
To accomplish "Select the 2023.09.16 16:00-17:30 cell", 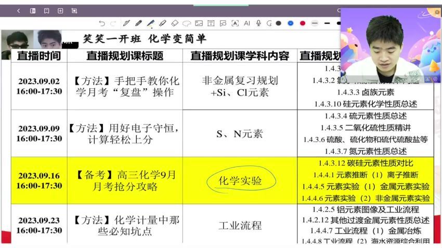I will tap(39, 181).
